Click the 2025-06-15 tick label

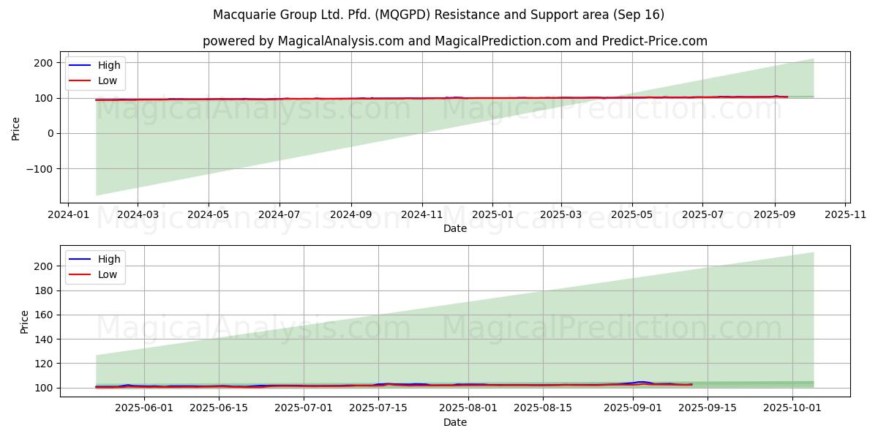[x=219, y=408]
